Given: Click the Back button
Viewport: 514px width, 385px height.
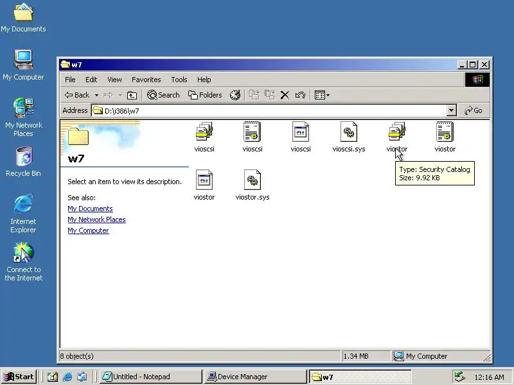Looking at the screenshot, I should coord(77,95).
